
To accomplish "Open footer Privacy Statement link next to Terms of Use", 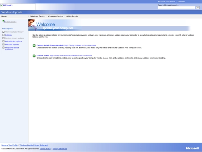I will coord(60,149).
